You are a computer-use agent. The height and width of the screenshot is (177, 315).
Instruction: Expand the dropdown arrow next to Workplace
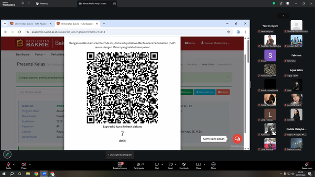pos(29,3)
